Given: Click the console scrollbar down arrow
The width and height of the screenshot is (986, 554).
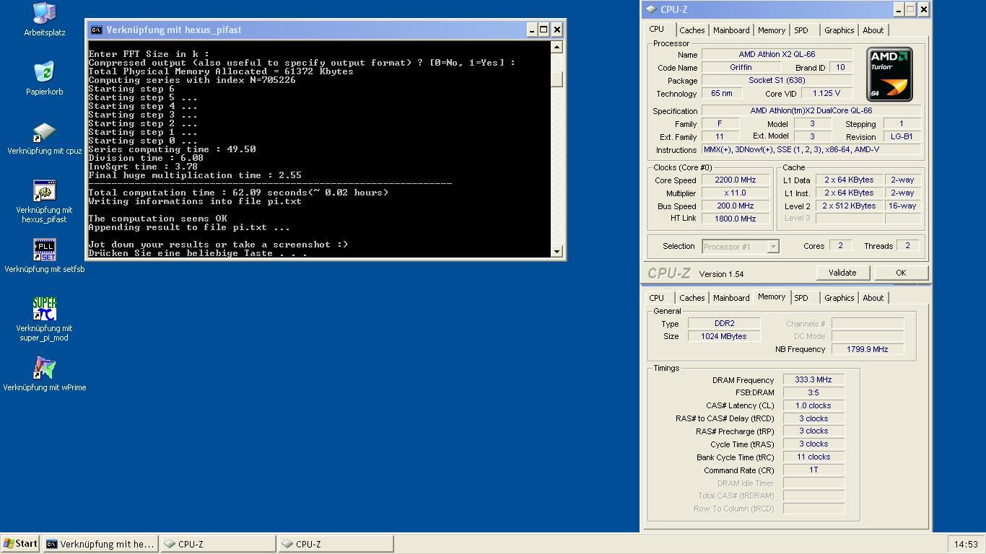Looking at the screenshot, I should click(x=557, y=251).
